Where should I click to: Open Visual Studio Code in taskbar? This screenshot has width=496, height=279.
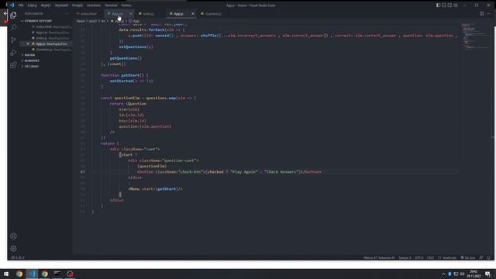click(32, 274)
